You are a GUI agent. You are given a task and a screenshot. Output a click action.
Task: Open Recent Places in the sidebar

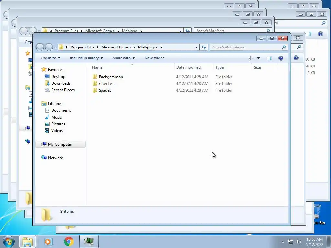(63, 90)
